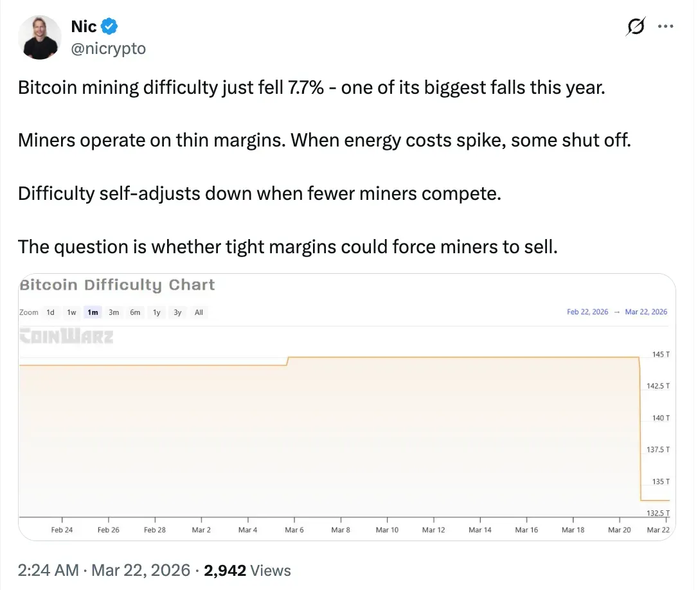Open the three-dot more options menu

666,26
